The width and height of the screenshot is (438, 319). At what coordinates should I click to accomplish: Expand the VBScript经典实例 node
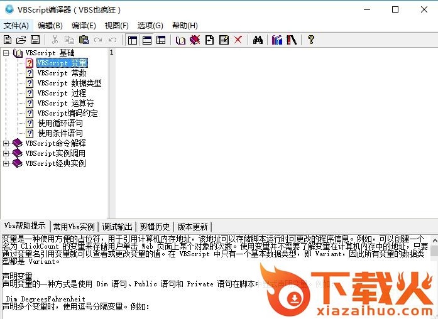(6, 163)
